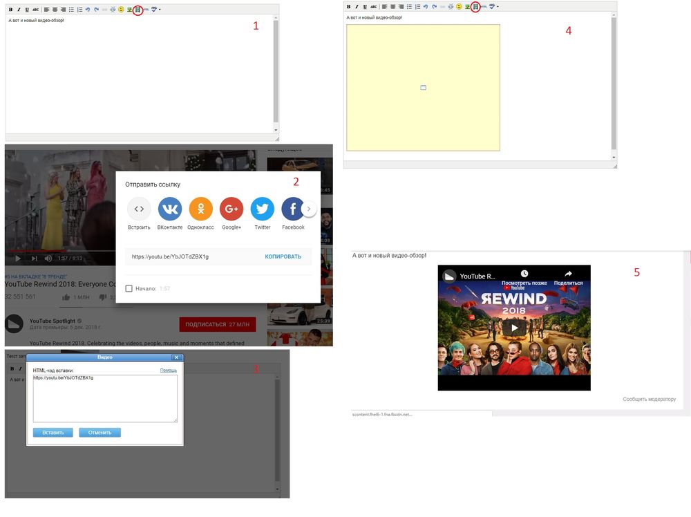The image size is (691, 517).
Task: Open smileys in the editor with the yellow placeholder
Action: 460,7
